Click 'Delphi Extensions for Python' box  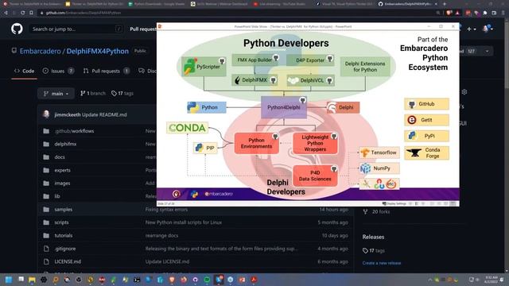tap(365, 67)
